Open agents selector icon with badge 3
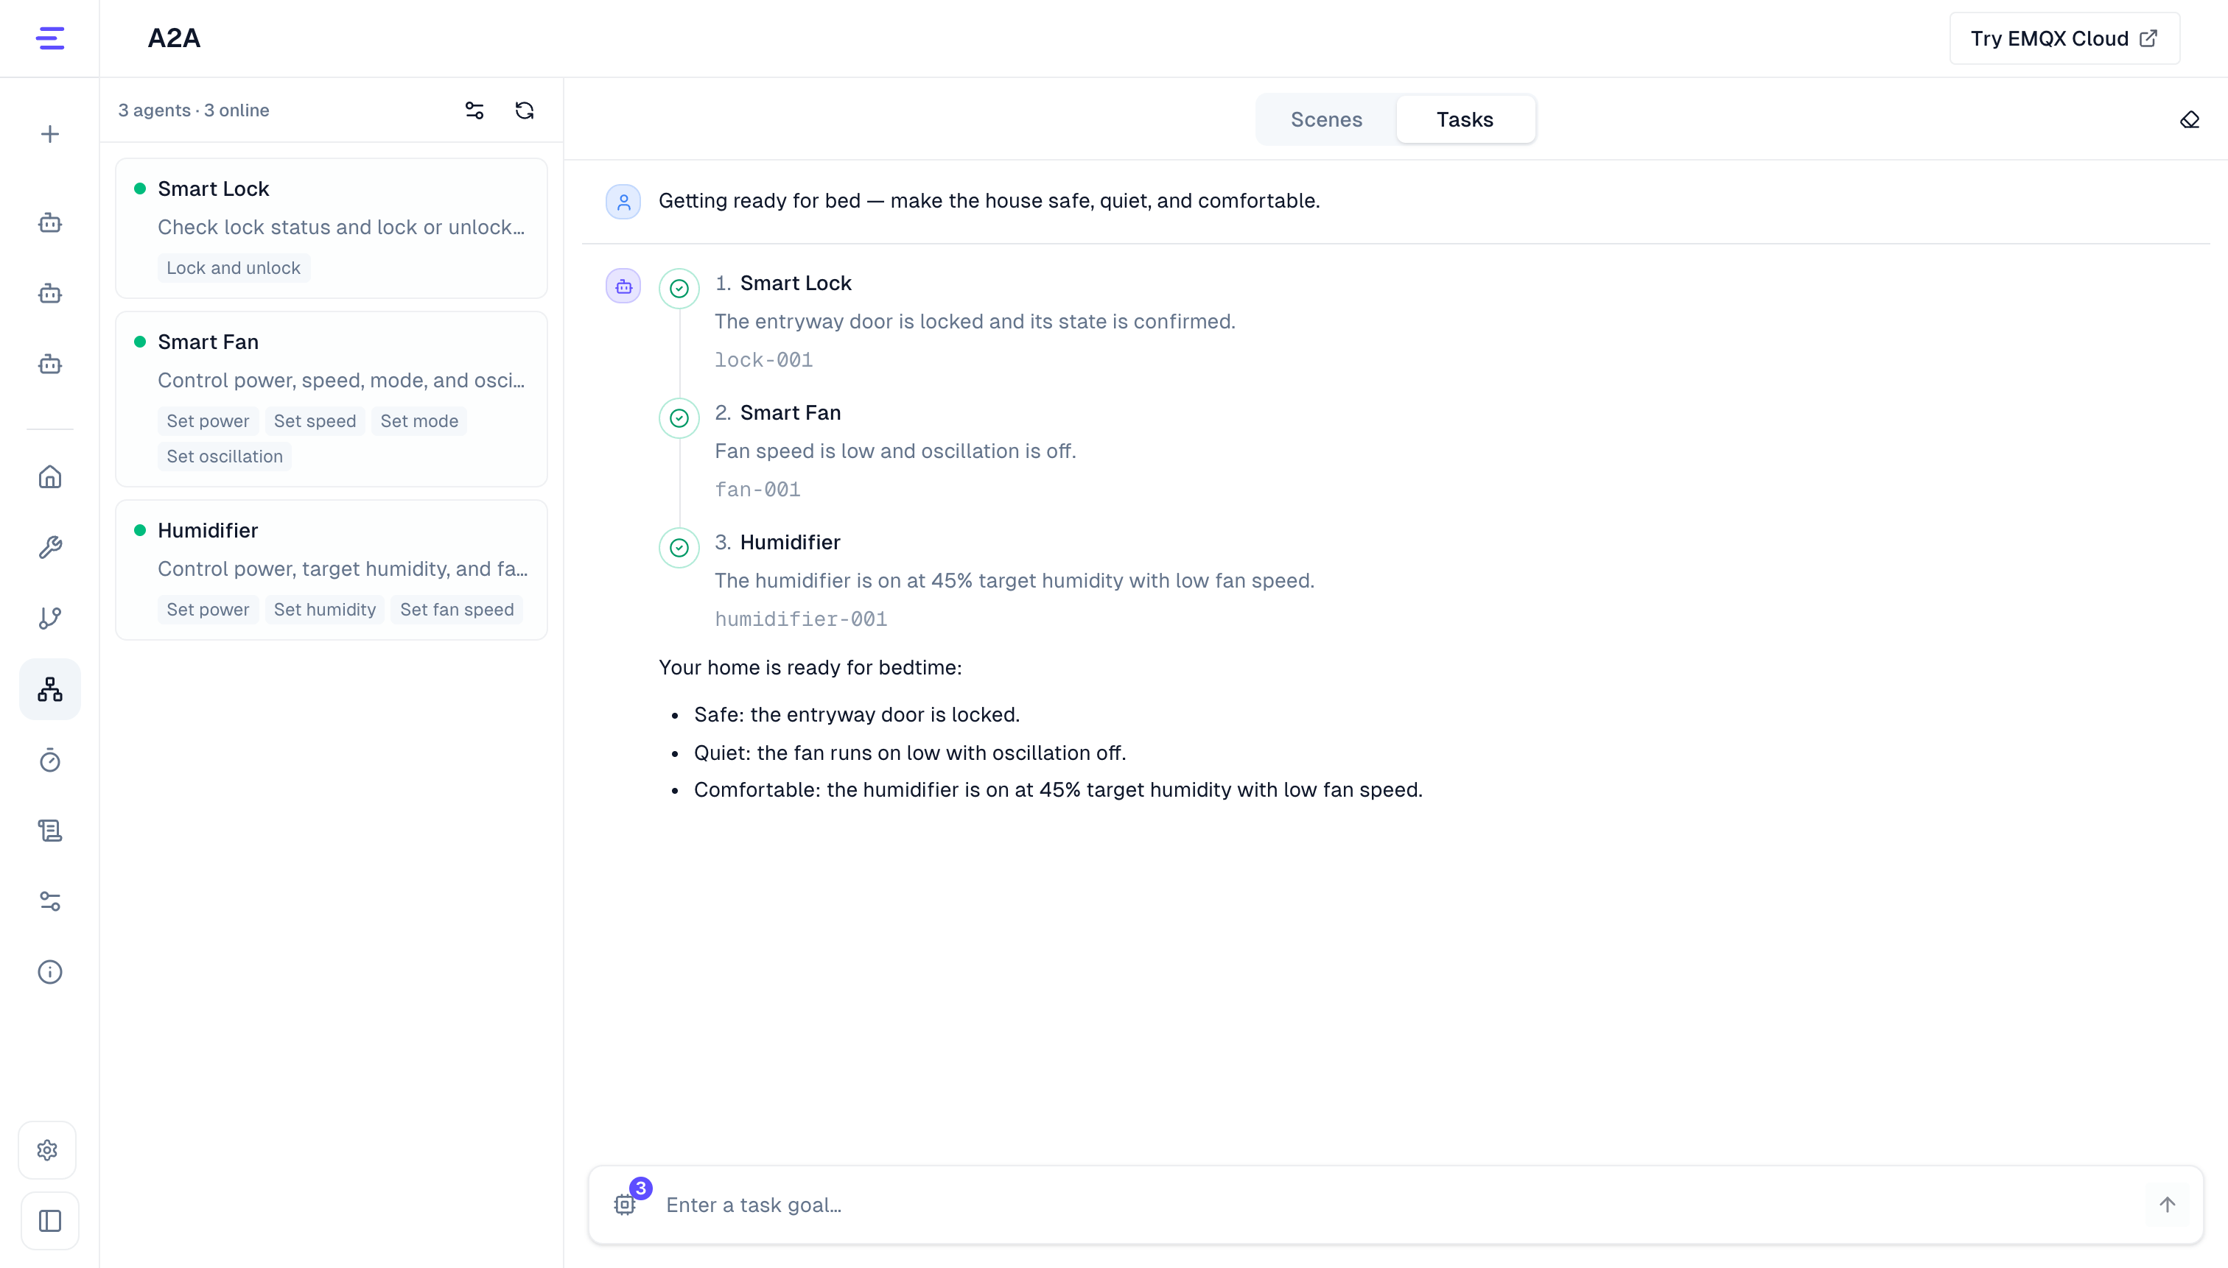This screenshot has width=2228, height=1268. (x=625, y=1205)
